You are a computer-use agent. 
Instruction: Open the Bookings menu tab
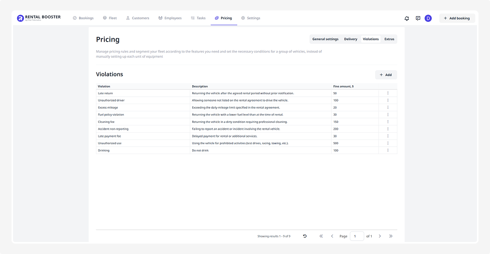pyautogui.click(x=83, y=18)
